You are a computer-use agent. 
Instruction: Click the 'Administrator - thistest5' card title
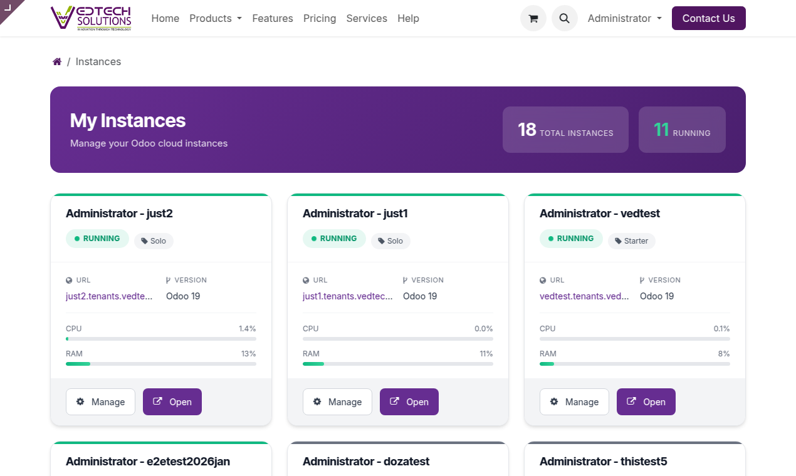[604, 462]
